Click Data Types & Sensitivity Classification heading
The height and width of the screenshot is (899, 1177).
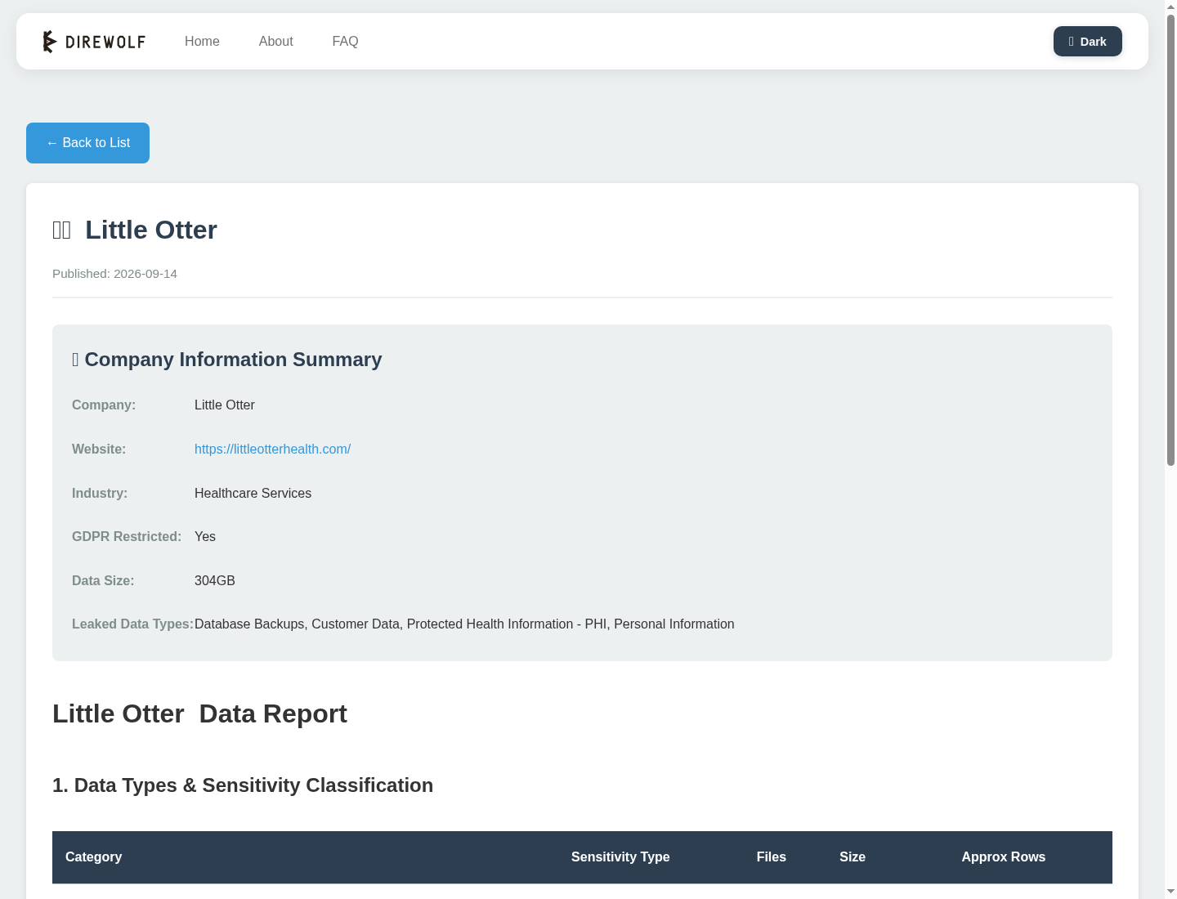point(243,785)
